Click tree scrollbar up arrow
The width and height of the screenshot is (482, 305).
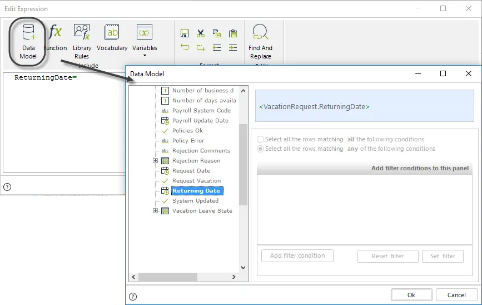(243, 91)
